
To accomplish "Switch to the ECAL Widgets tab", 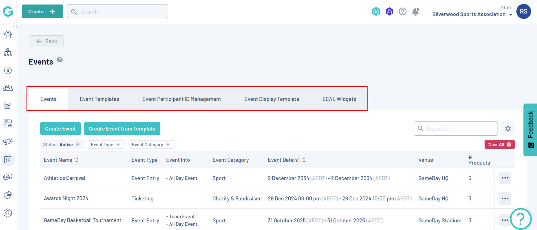I will pos(339,99).
